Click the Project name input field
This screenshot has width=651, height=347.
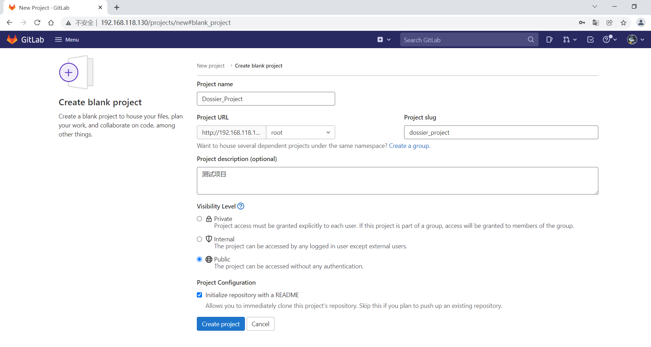266,99
